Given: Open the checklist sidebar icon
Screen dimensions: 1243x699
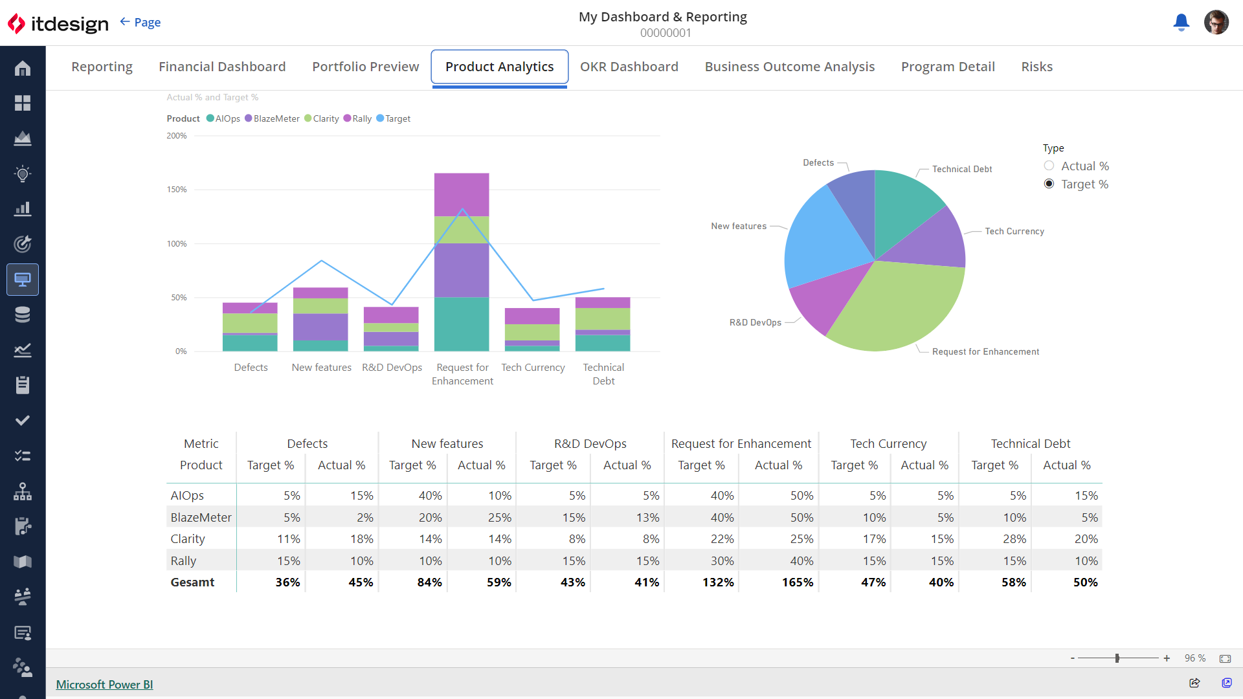Looking at the screenshot, I should (23, 456).
